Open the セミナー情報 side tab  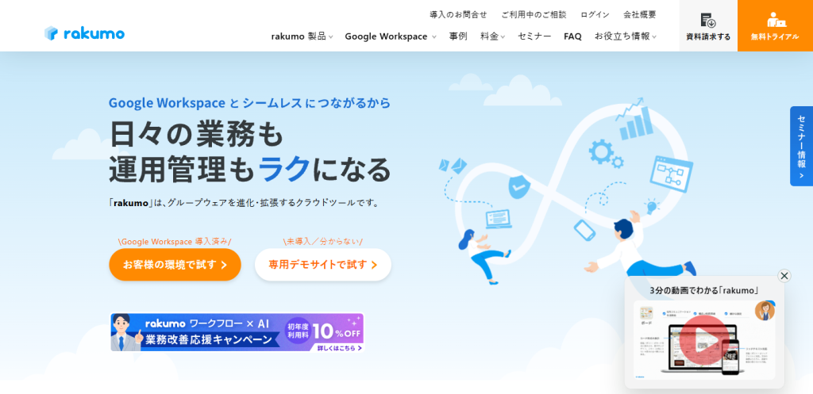801,146
